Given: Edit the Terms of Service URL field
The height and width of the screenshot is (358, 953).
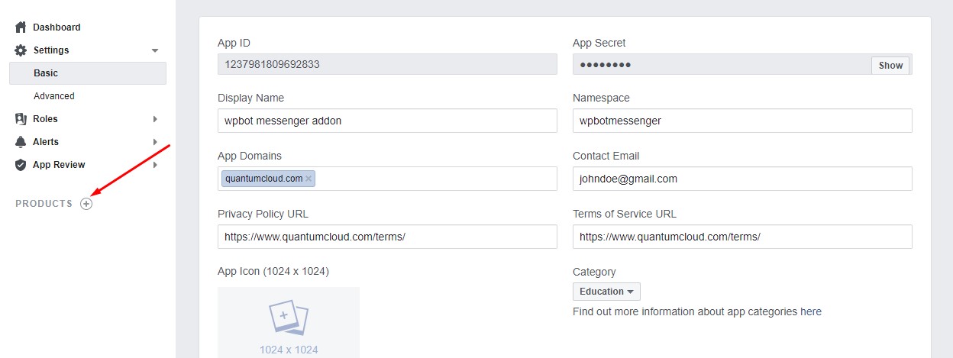Looking at the screenshot, I should (742, 237).
